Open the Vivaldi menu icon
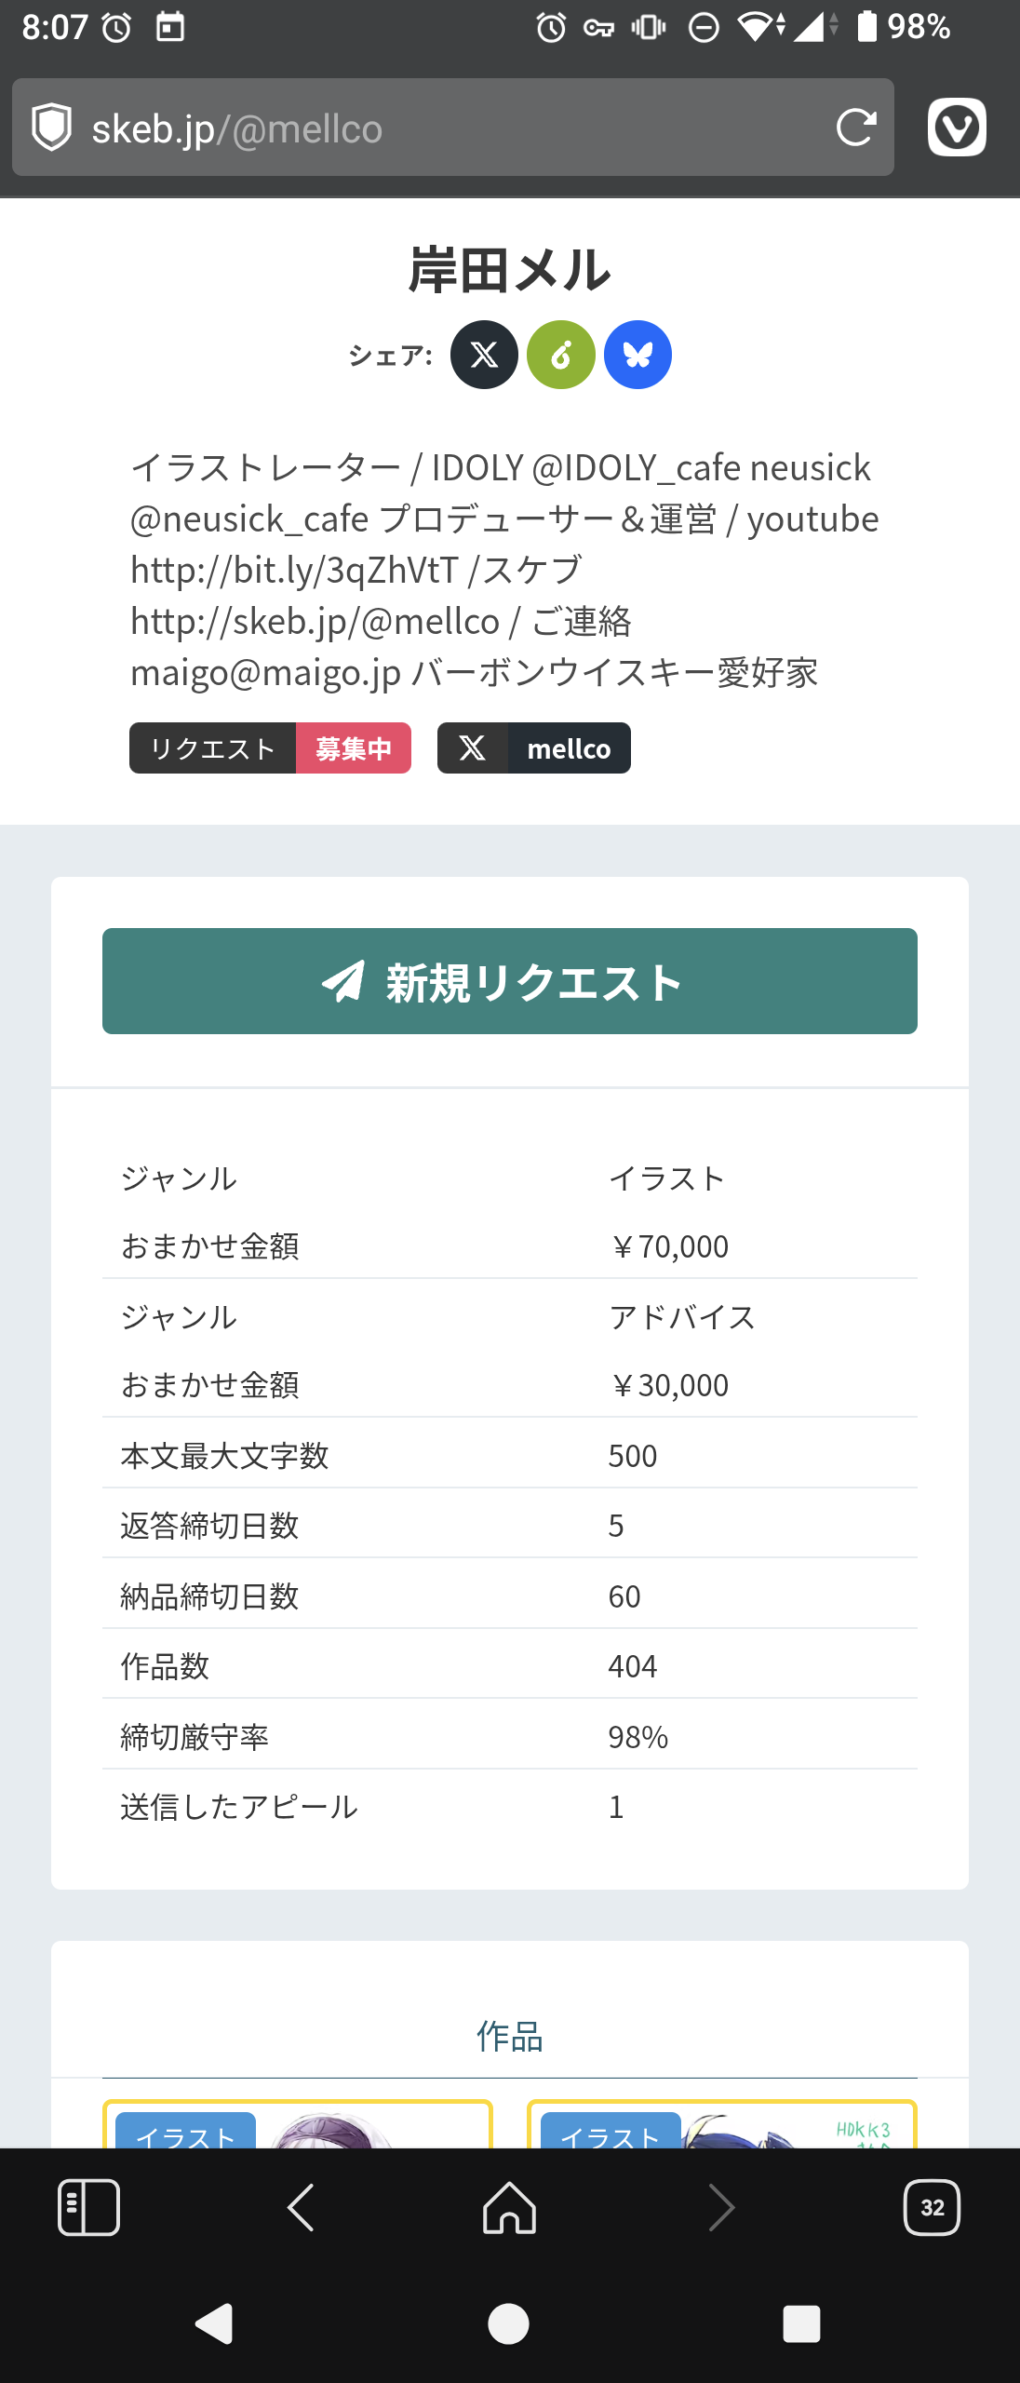The width and height of the screenshot is (1020, 2383). pyautogui.click(x=957, y=128)
